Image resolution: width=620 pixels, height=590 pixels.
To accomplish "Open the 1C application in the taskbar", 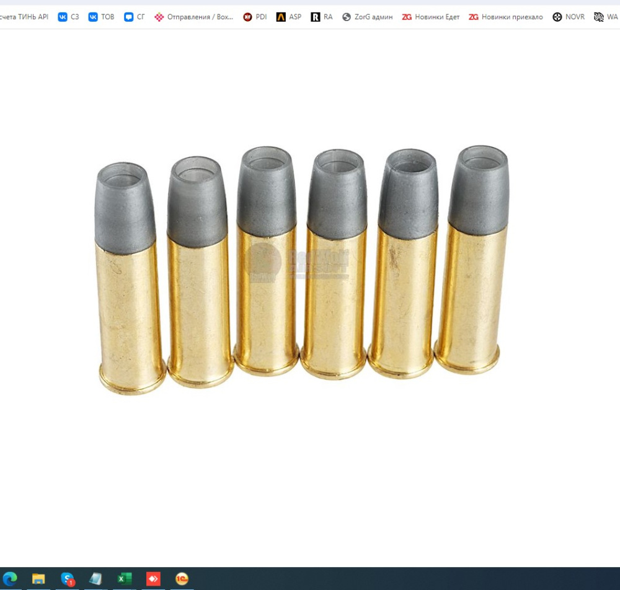I will (182, 579).
